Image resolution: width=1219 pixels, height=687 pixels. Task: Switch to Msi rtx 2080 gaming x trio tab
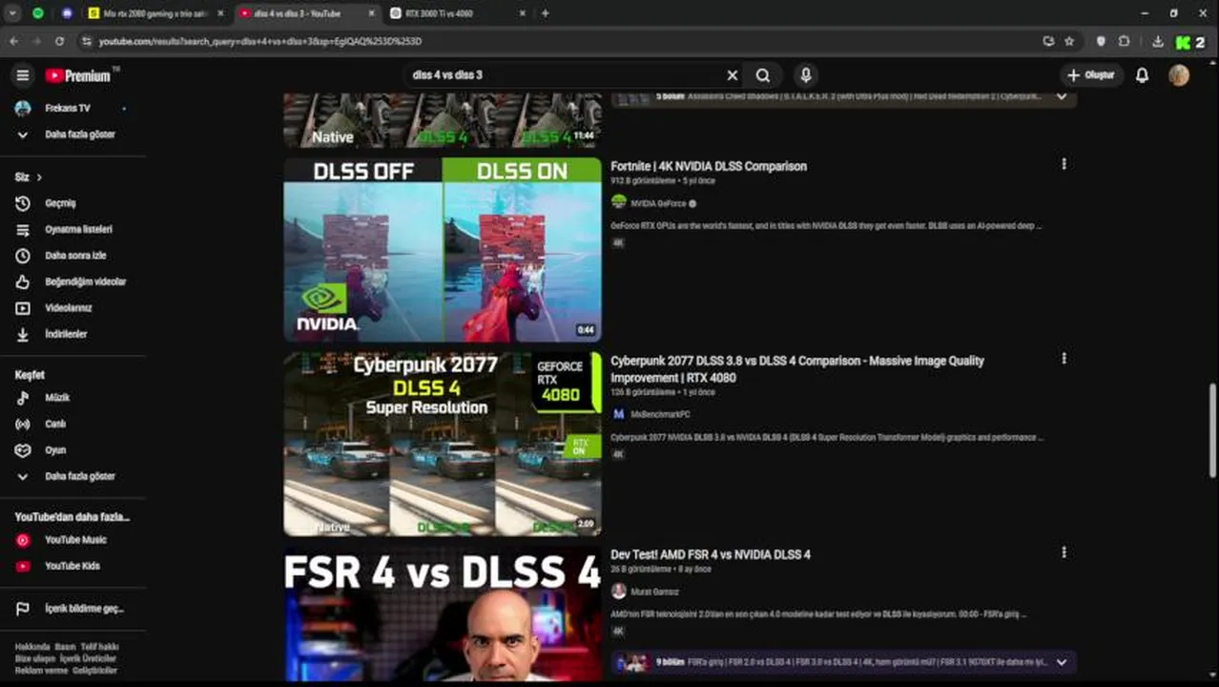tap(155, 13)
